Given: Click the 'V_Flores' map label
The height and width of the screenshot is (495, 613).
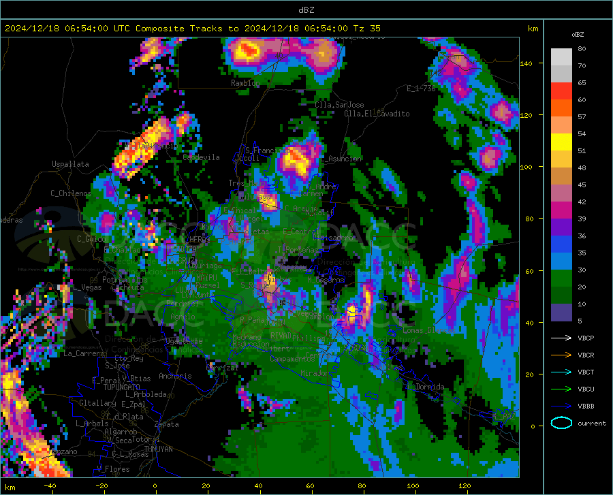Looking at the screenshot, I should point(113,469).
